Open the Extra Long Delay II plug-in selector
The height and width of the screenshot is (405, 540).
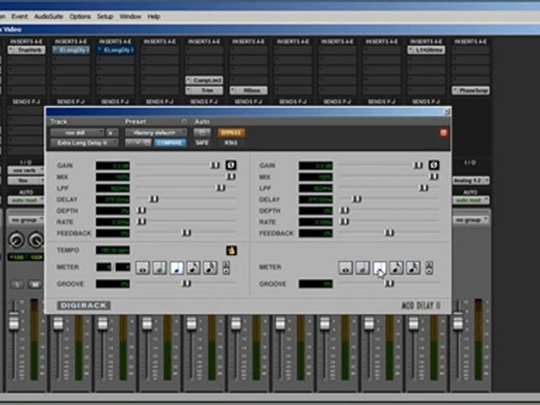[84, 142]
